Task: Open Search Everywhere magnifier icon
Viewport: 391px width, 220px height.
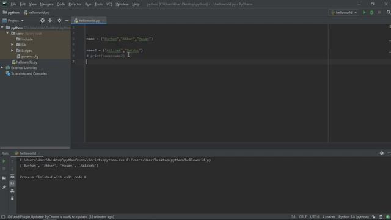Action: point(389,12)
